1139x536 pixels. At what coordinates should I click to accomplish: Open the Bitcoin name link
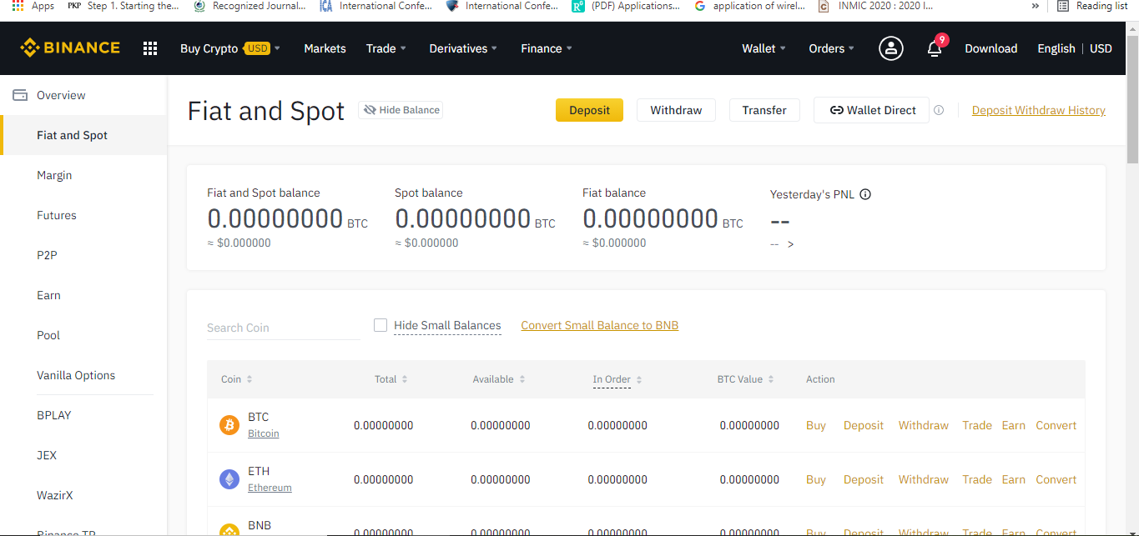pos(263,433)
